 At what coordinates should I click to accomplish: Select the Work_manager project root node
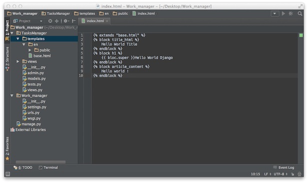click(x=44, y=27)
